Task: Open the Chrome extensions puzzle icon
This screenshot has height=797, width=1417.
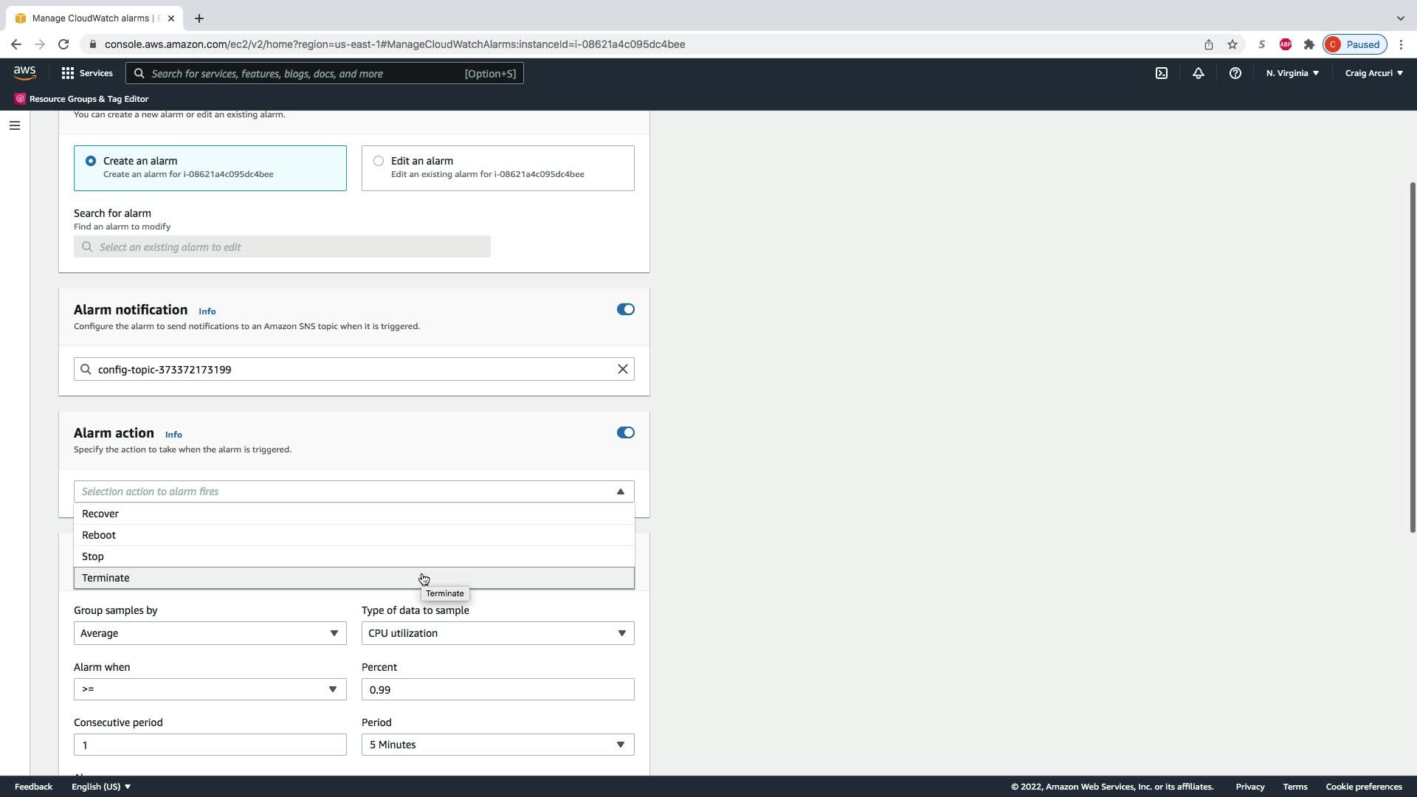Action: 1309,44
